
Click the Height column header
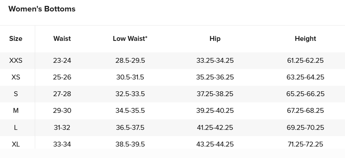[305, 39]
